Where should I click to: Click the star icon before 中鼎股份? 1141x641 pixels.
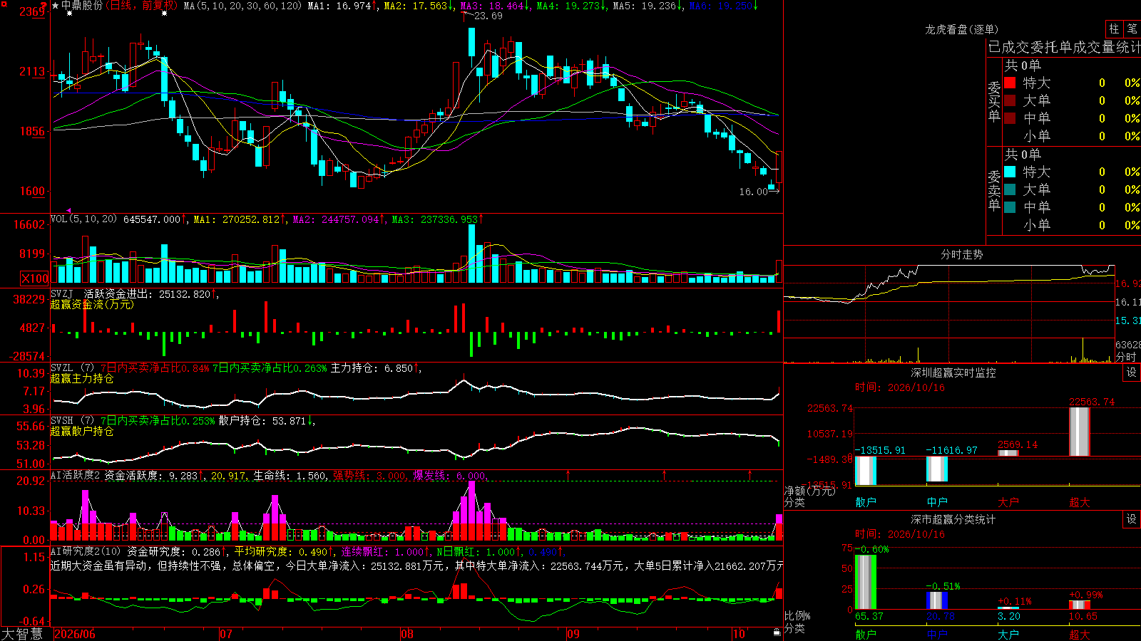pos(55,6)
